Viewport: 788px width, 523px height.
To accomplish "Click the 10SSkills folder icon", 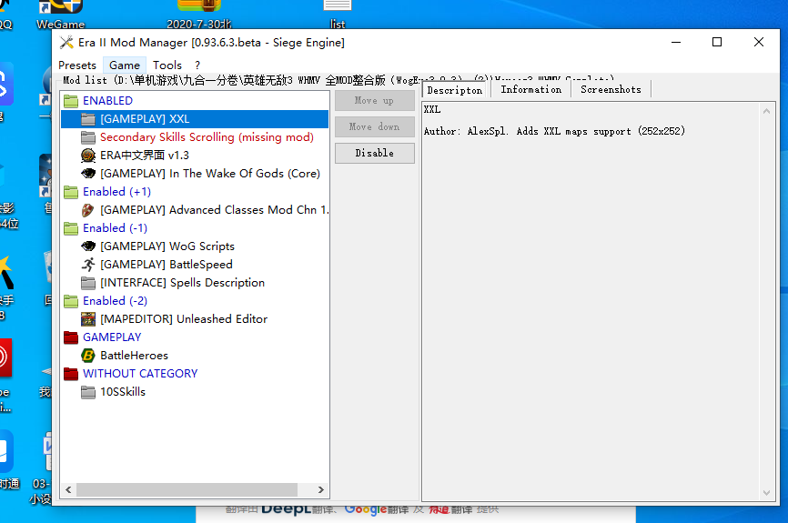I will point(88,392).
